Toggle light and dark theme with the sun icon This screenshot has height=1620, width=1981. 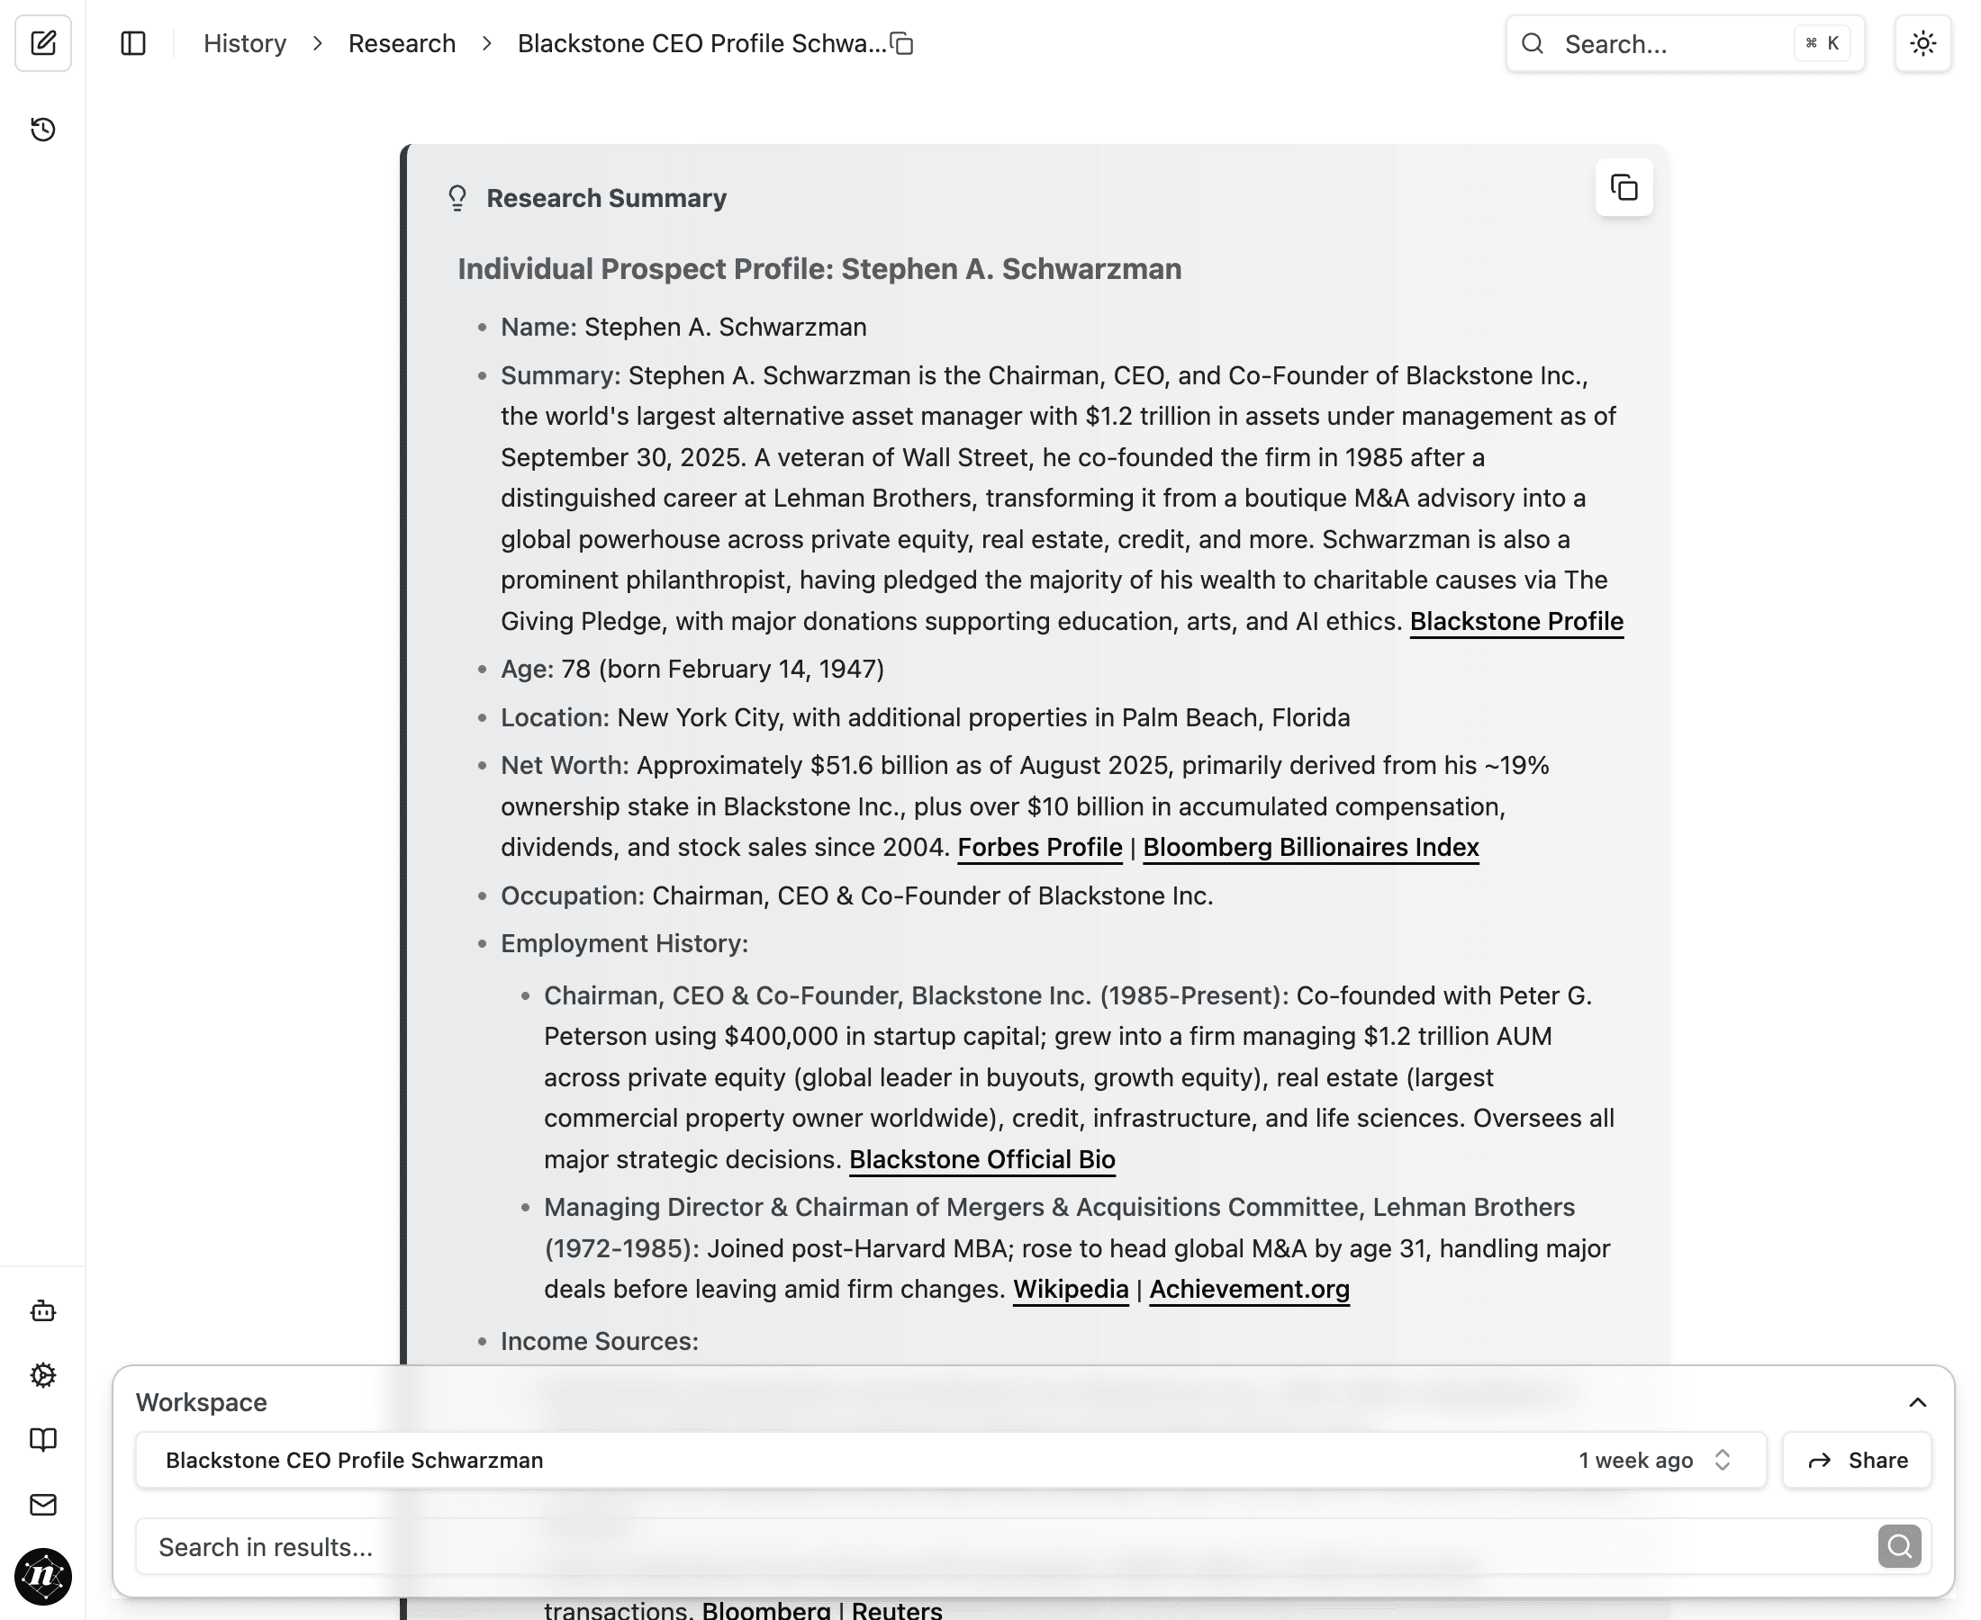pyautogui.click(x=1922, y=43)
